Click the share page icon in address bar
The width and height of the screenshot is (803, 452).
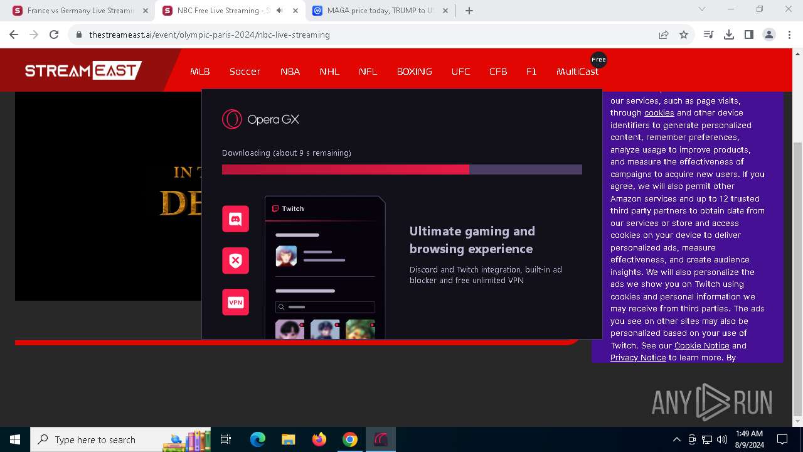pos(664,35)
